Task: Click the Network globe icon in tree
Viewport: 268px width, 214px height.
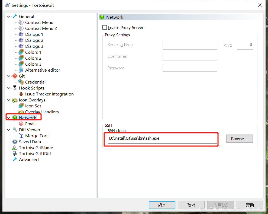Action: click(x=15, y=117)
